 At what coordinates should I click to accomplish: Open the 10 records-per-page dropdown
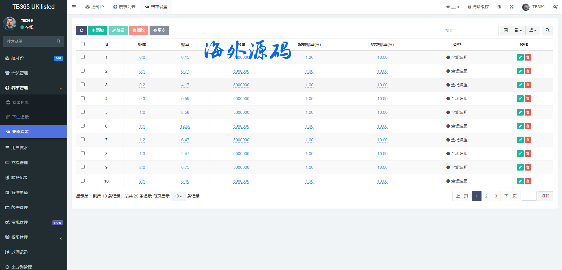point(178,196)
